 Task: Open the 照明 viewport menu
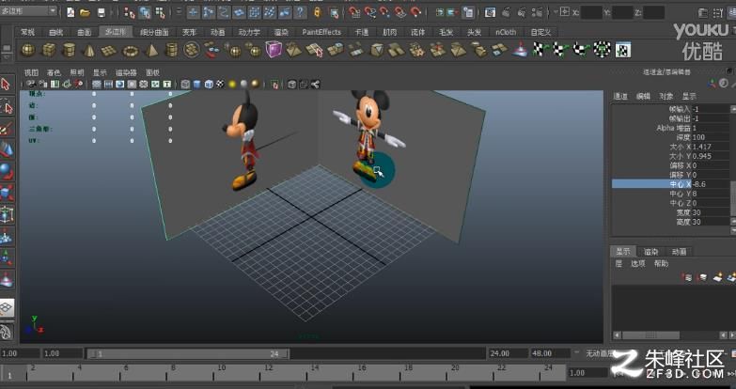tap(77, 72)
